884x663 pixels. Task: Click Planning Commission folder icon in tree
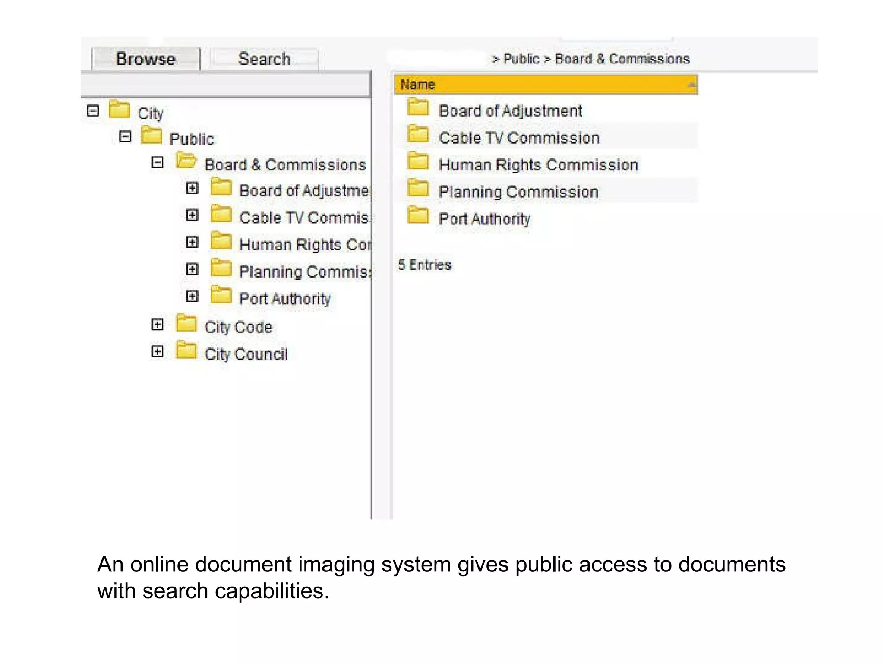click(221, 268)
